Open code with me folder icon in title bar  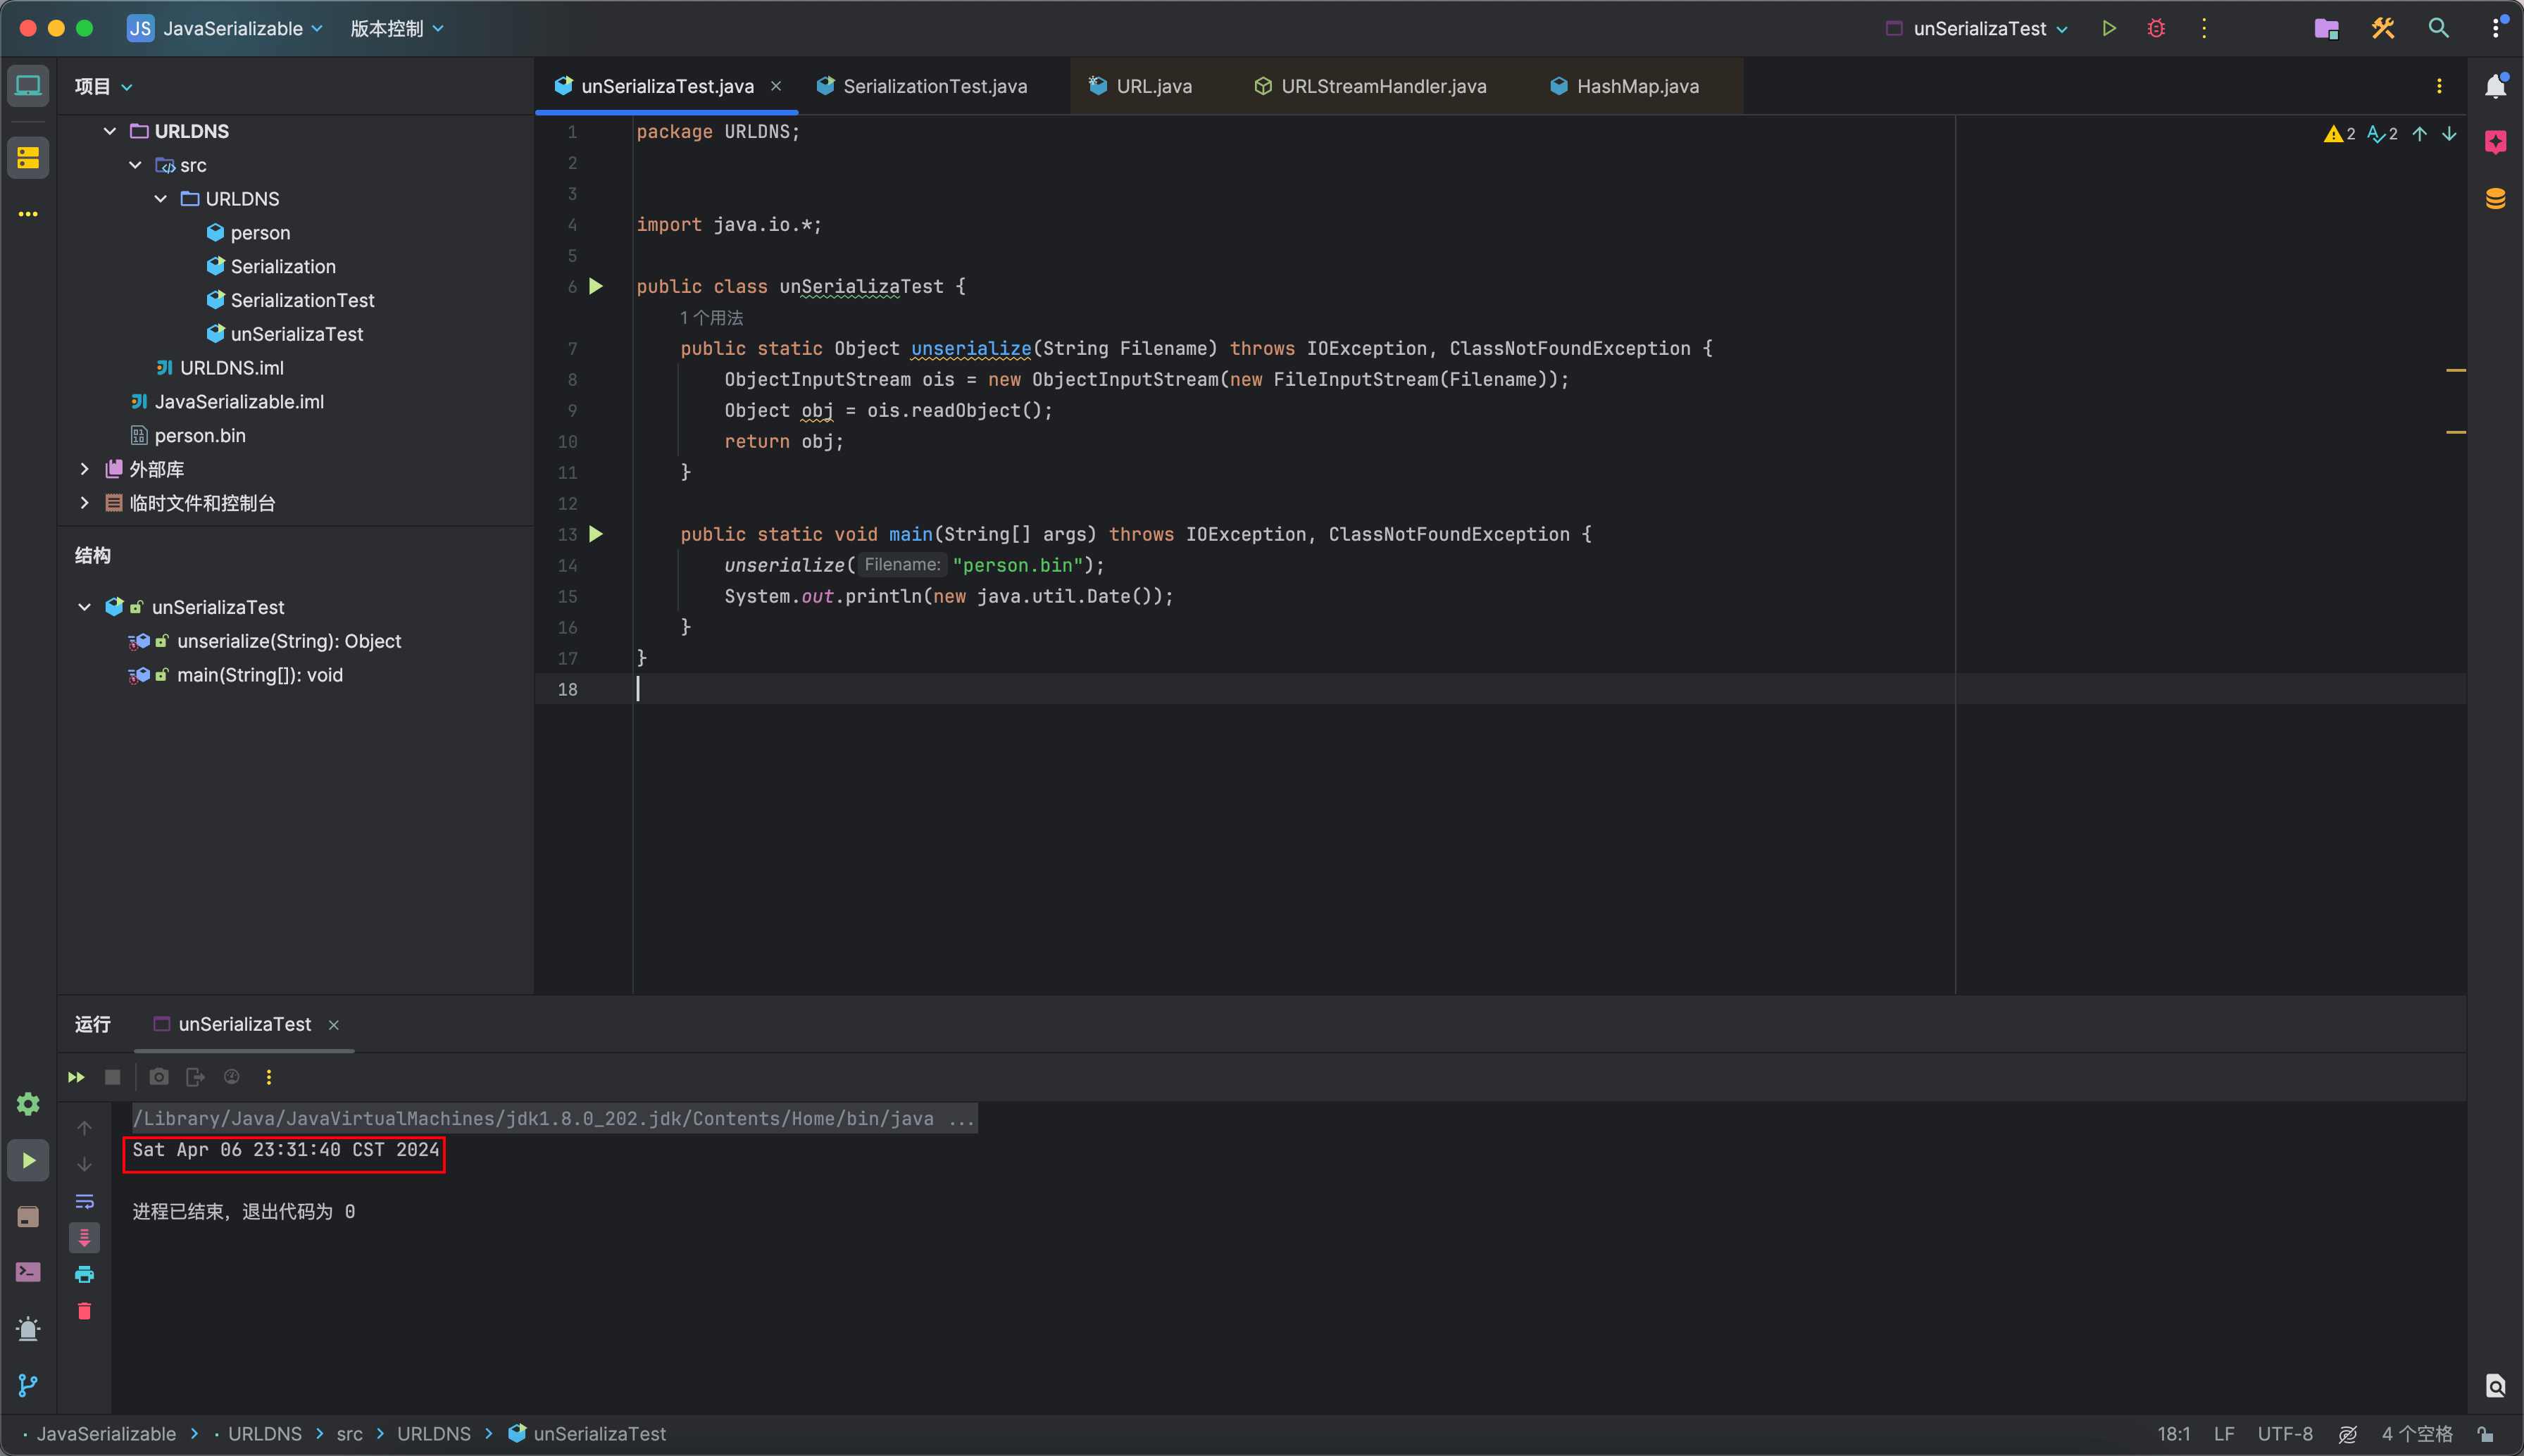click(x=2326, y=28)
